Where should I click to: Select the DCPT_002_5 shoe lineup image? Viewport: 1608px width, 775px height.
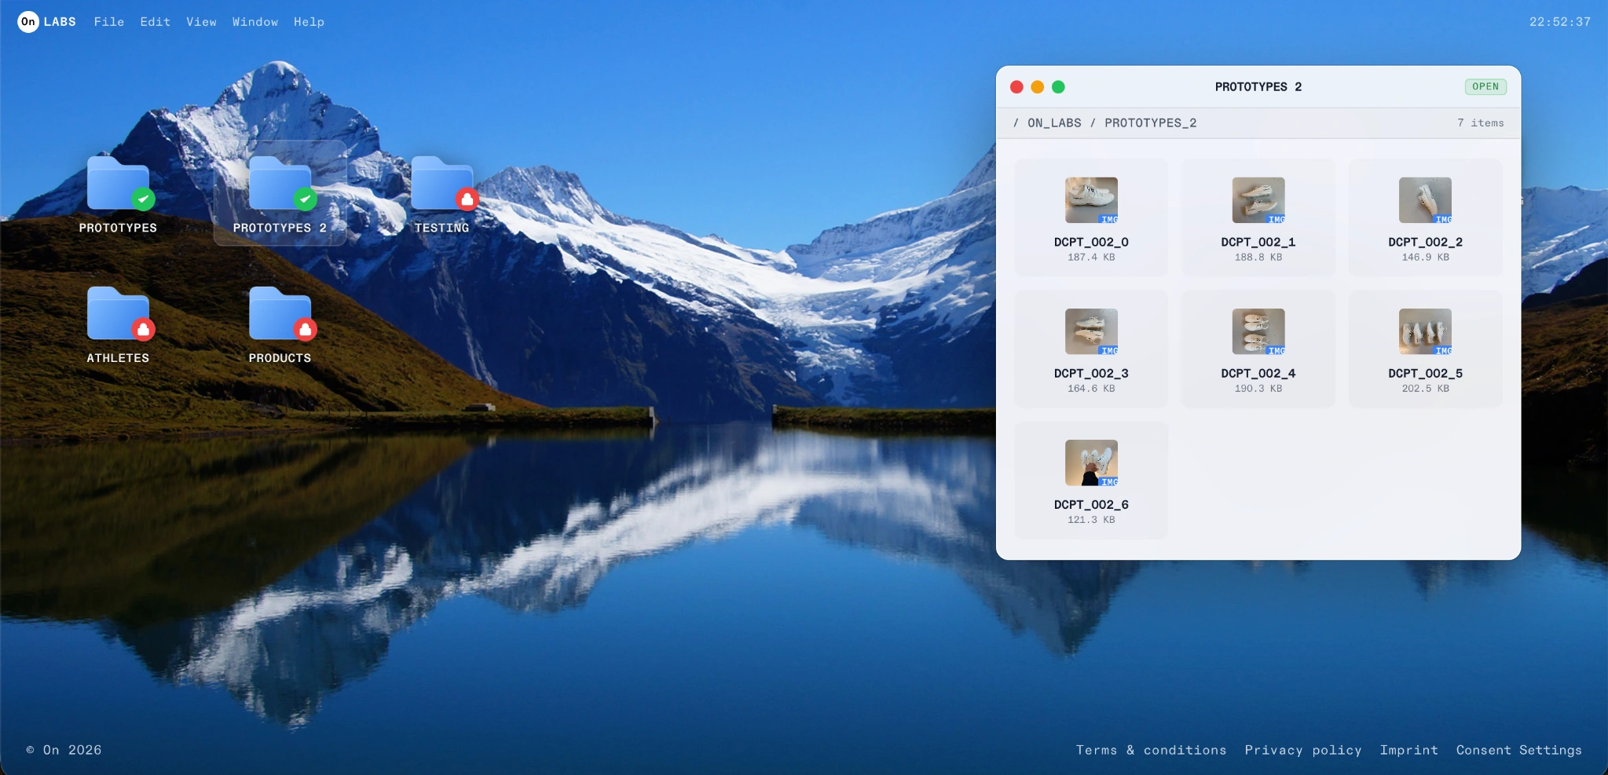coord(1425,331)
